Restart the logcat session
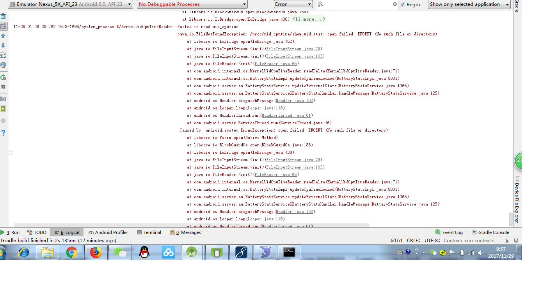 4,77
